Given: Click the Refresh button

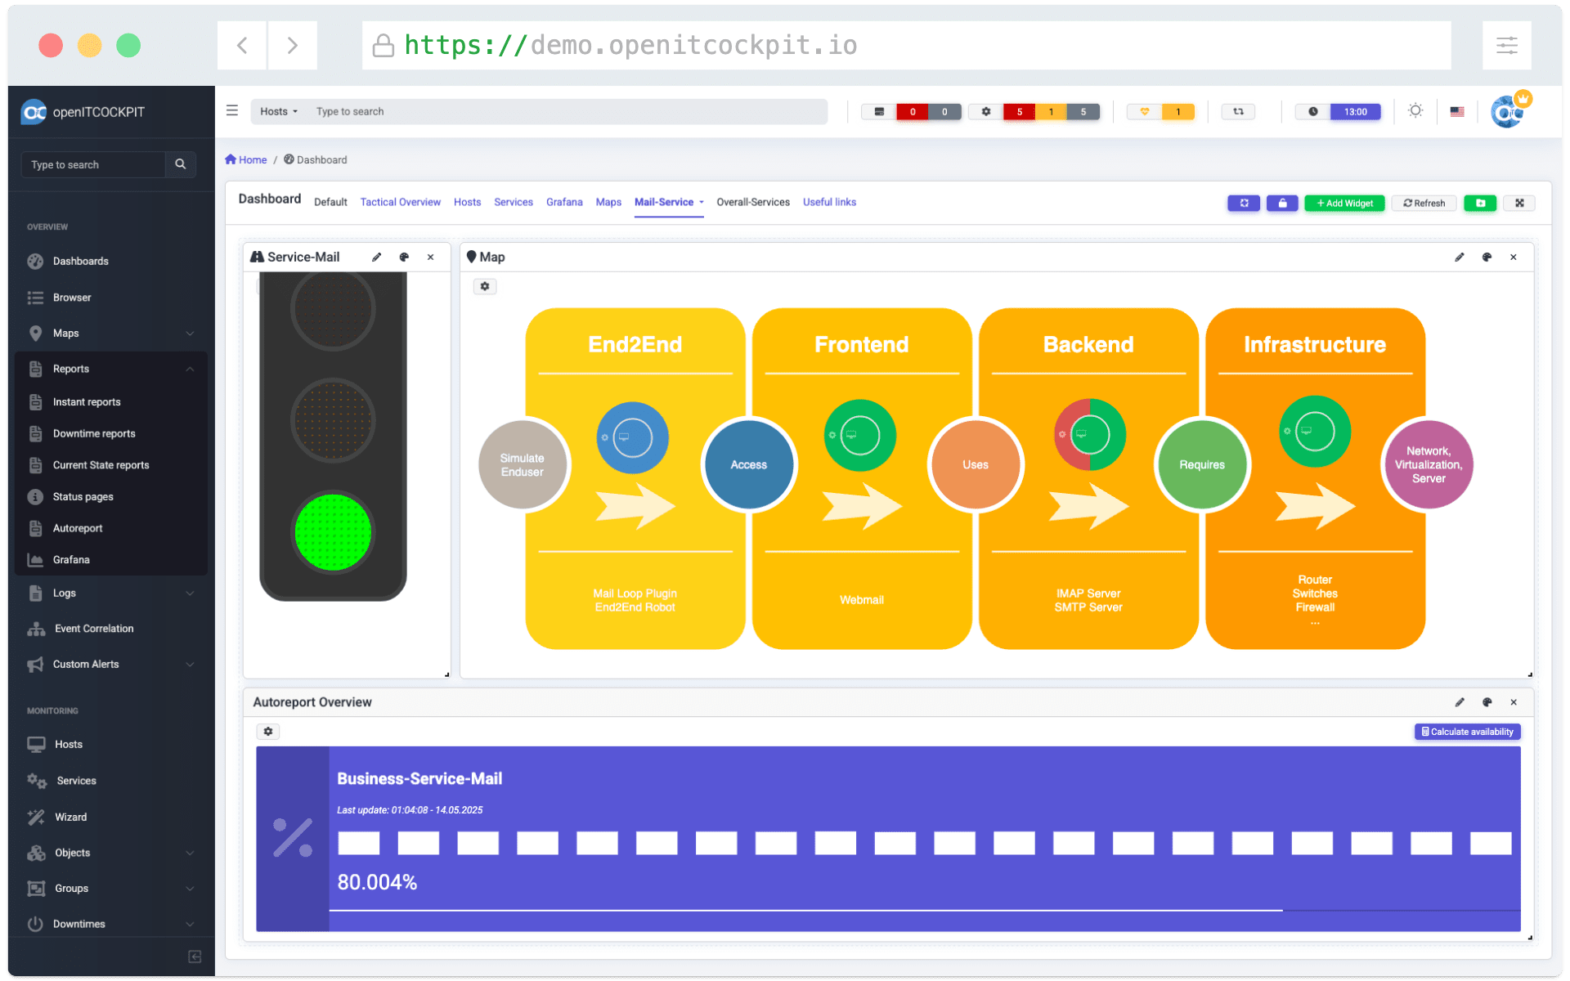Looking at the screenshot, I should point(1424,203).
